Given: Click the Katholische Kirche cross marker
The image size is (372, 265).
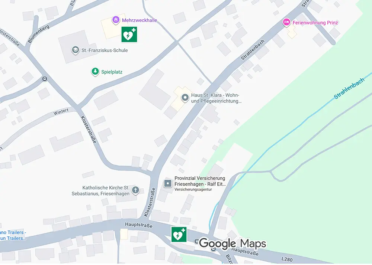Looking at the screenshot, I should point(135,190).
